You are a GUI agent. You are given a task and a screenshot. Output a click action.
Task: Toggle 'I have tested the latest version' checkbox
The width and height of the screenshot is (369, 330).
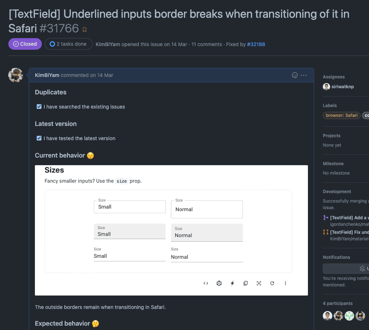pyautogui.click(x=39, y=138)
